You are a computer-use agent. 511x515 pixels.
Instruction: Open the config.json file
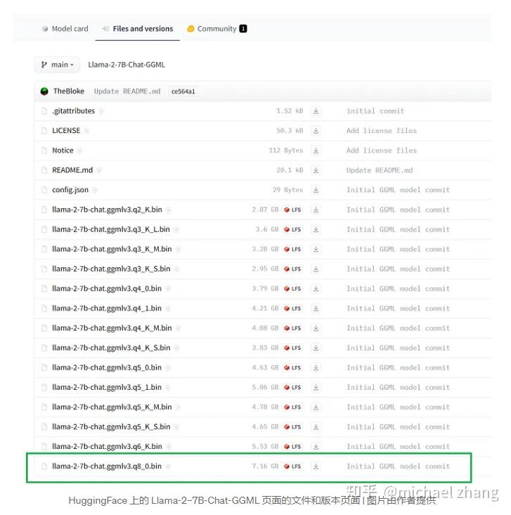pos(70,190)
